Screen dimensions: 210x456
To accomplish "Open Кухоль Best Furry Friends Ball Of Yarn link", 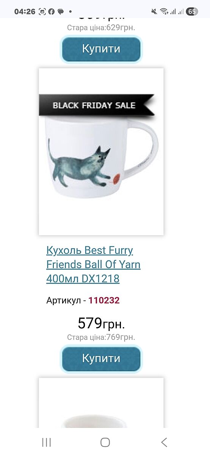I will pos(93,264).
